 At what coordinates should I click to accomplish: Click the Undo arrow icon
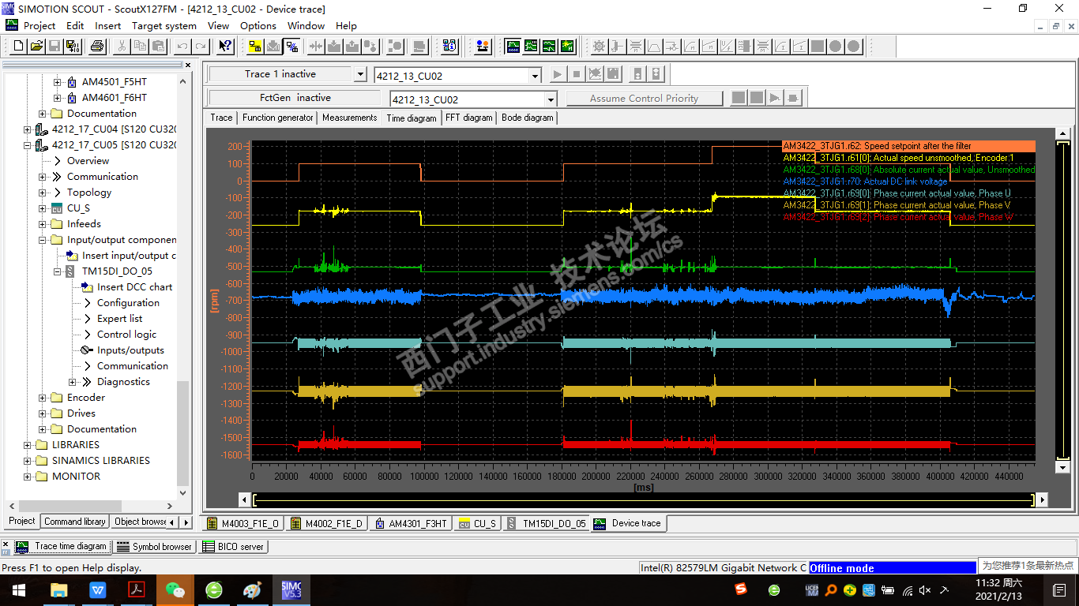click(183, 47)
